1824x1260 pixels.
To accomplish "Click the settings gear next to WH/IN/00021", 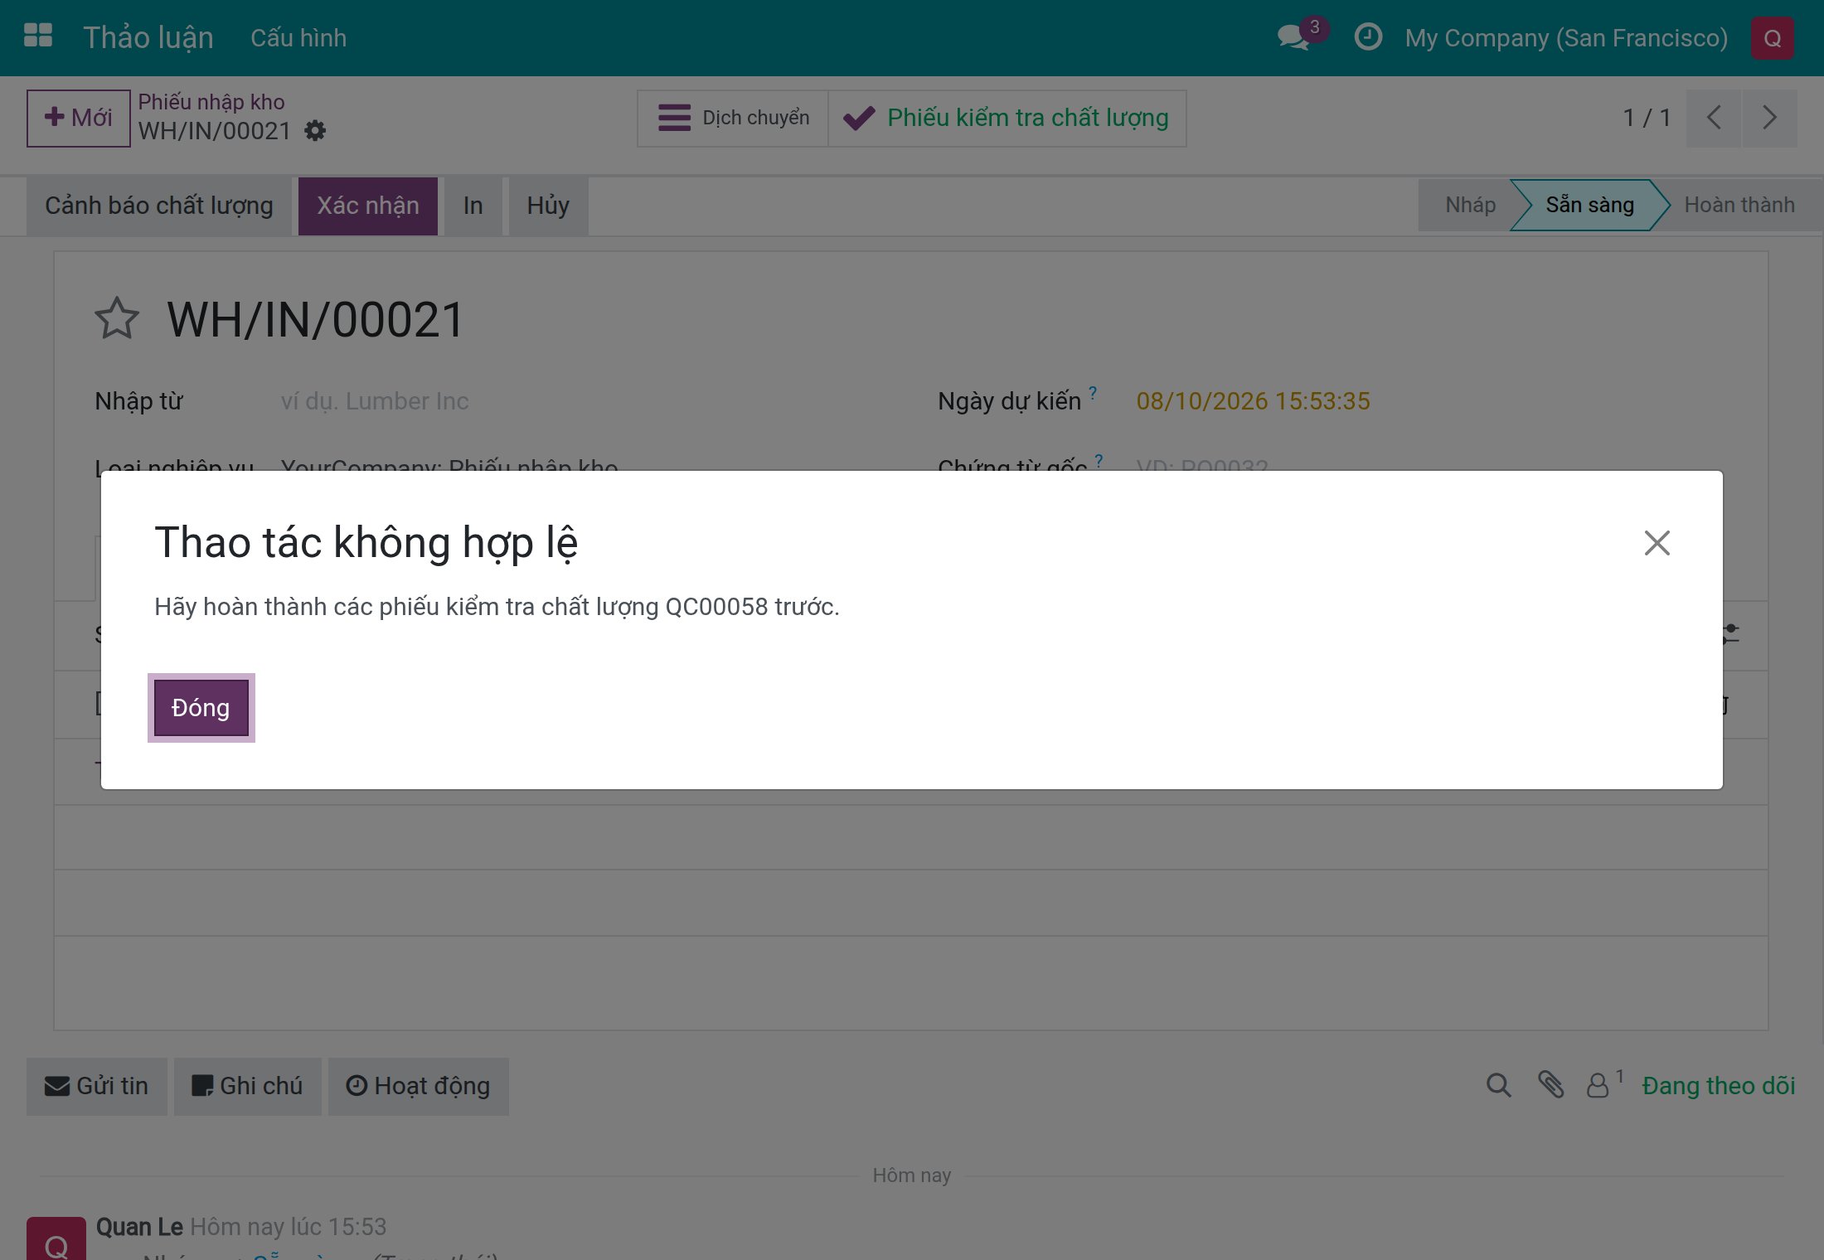I will 315,131.
